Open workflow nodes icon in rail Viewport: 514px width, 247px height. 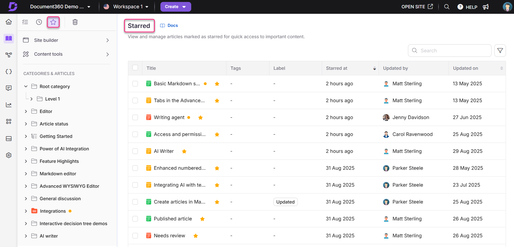pos(9,55)
